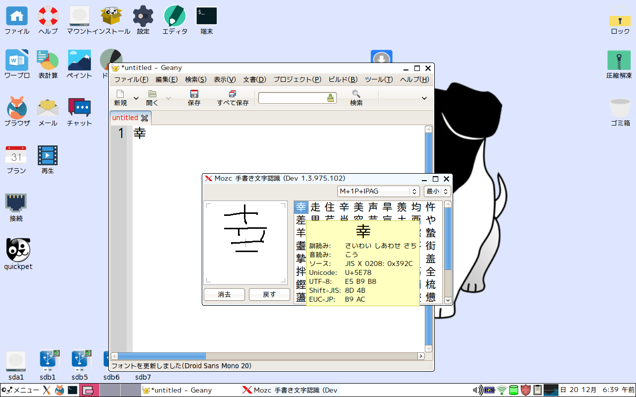Open the ヘルプ lifebuoy icon

coord(48,16)
